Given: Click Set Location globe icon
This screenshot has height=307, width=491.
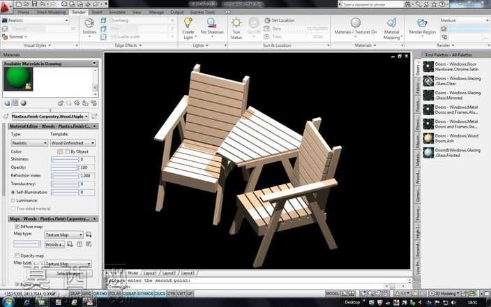Looking at the screenshot, I should pyautogui.click(x=267, y=20).
